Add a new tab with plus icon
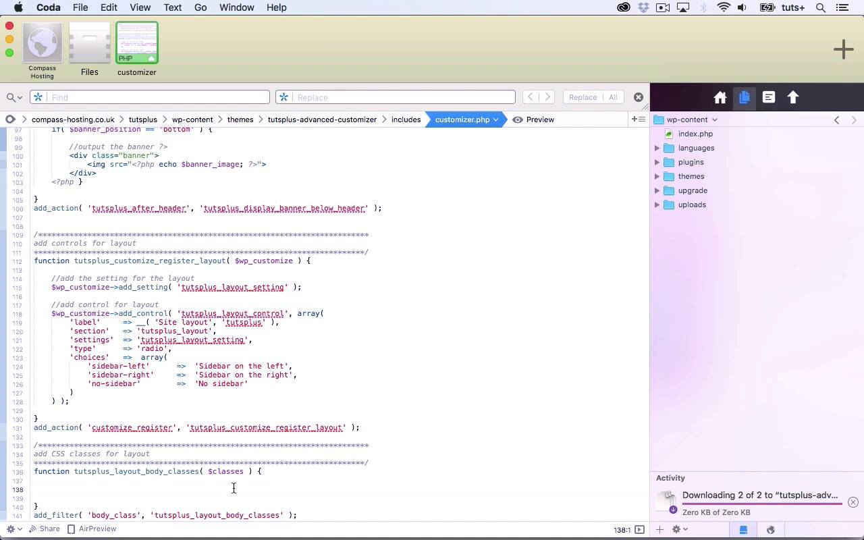This screenshot has width=864, height=540. (843, 49)
